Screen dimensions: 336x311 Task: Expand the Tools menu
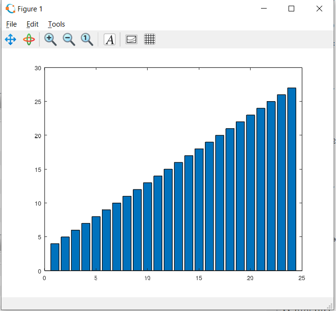click(56, 24)
